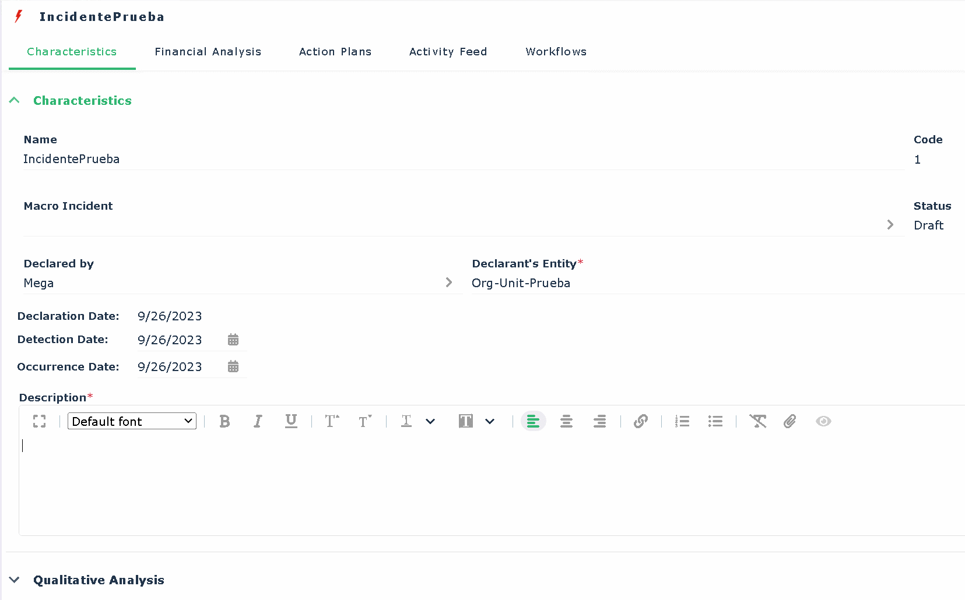This screenshot has width=965, height=600.
Task: Click the subscript text icon
Action: (365, 421)
